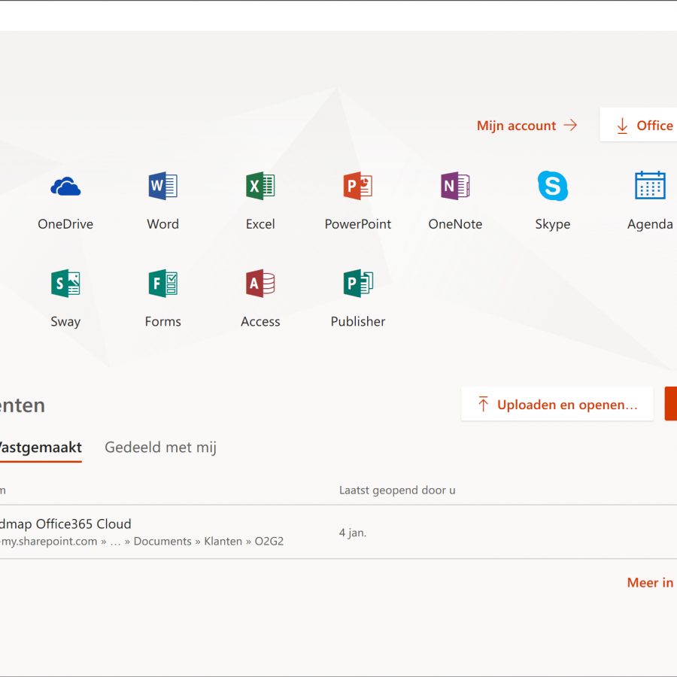This screenshot has height=677, width=677.
Task: Open the Access database app
Action: pos(260,284)
